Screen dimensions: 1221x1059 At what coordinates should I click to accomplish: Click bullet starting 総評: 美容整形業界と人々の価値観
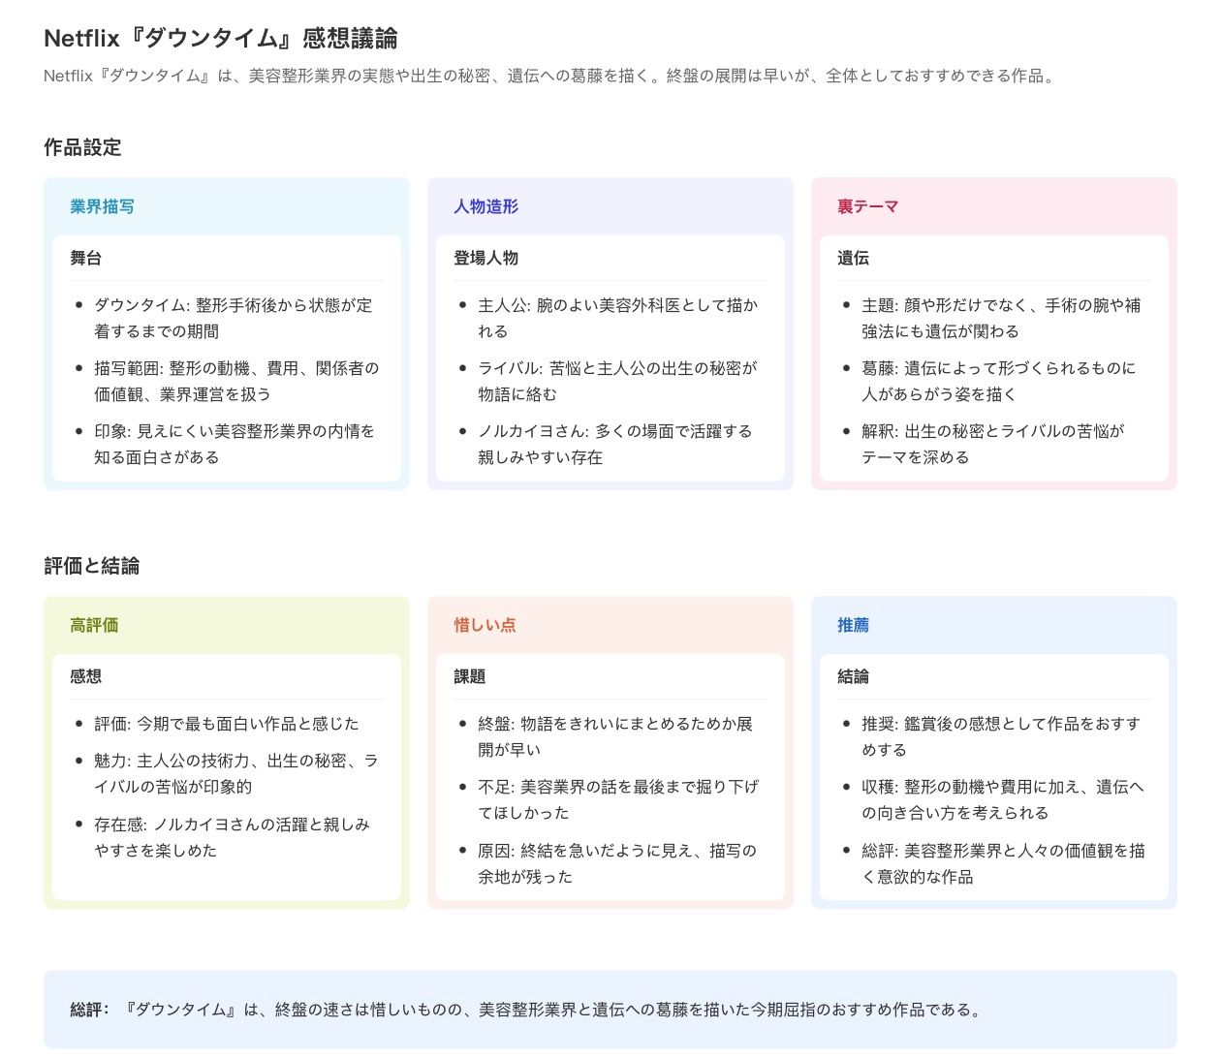(x=1003, y=863)
